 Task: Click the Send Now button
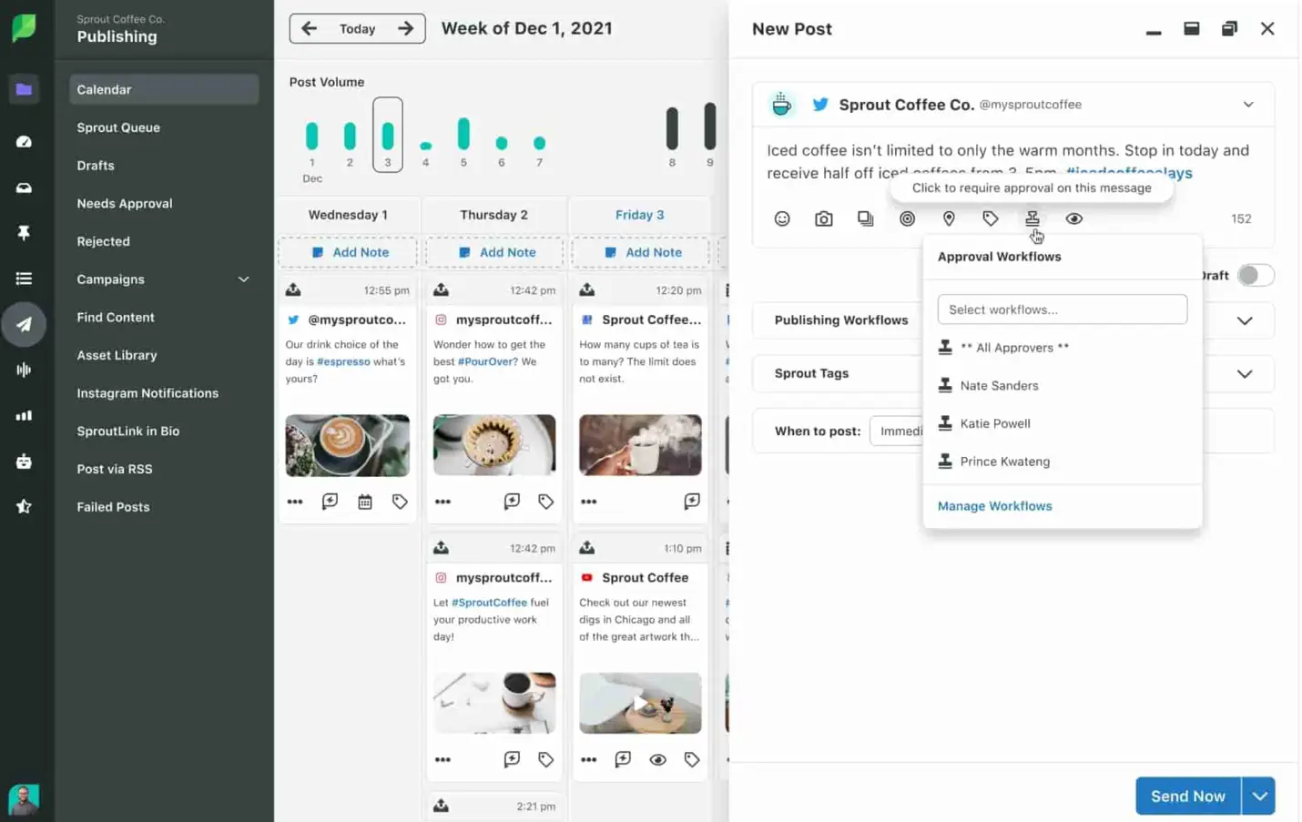pyautogui.click(x=1188, y=797)
